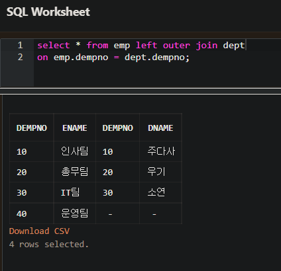
Task: Select the '운영팀' cell
Action: tap(75, 213)
